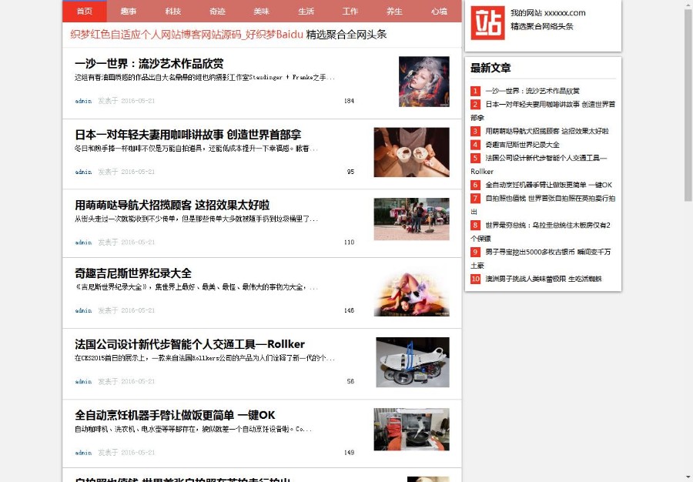Open sidebar item 10 澳洲男子挑战人类味蕾极限
This screenshot has height=482, width=693.
pyautogui.click(x=544, y=279)
